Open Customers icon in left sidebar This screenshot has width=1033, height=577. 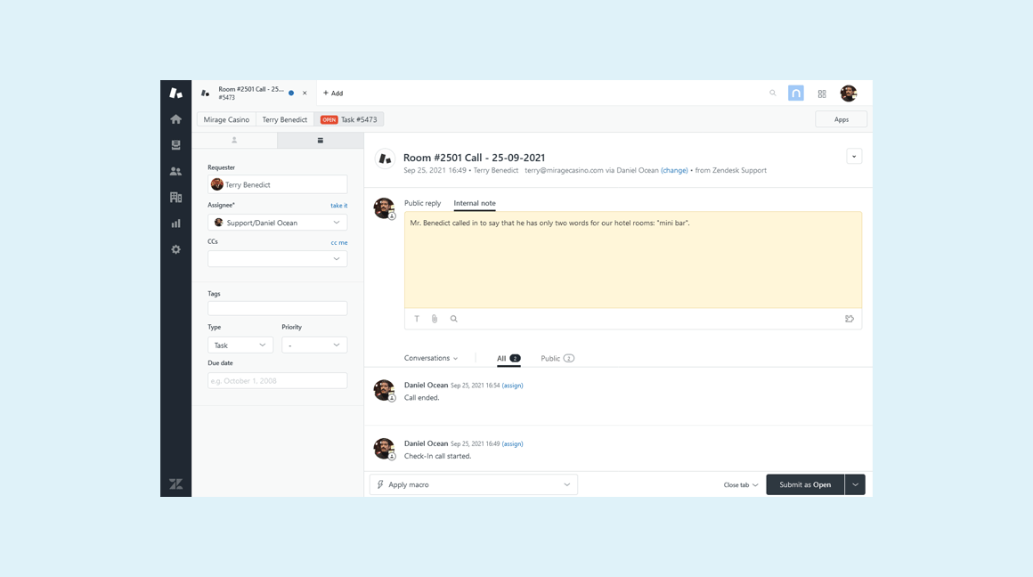click(175, 171)
